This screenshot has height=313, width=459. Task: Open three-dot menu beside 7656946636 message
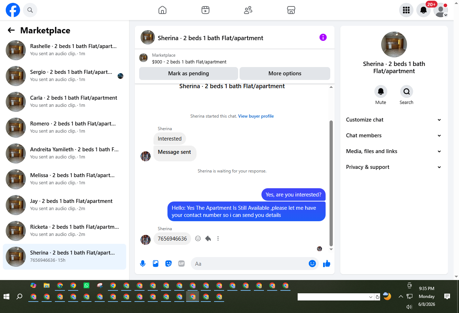coord(218,238)
